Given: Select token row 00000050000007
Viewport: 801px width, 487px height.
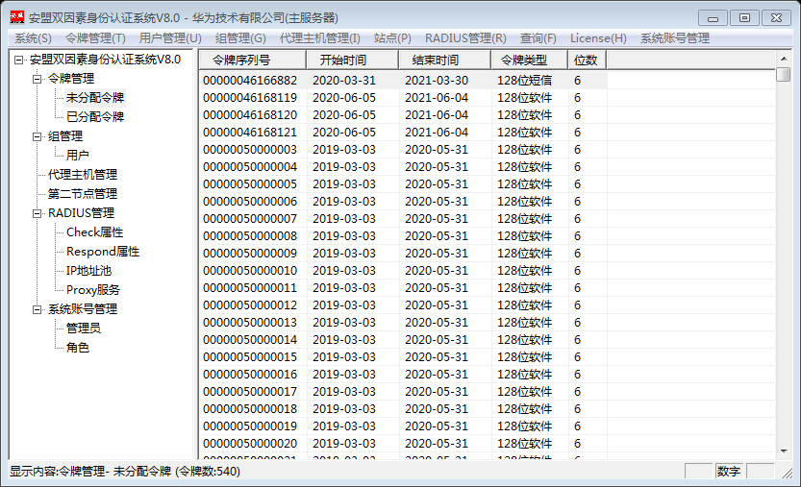Looking at the screenshot, I should [403, 219].
